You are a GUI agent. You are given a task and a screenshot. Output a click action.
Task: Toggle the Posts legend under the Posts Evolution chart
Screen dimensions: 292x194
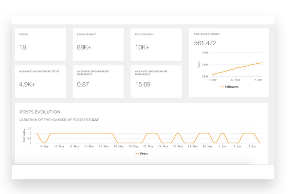pyautogui.click(x=142, y=154)
